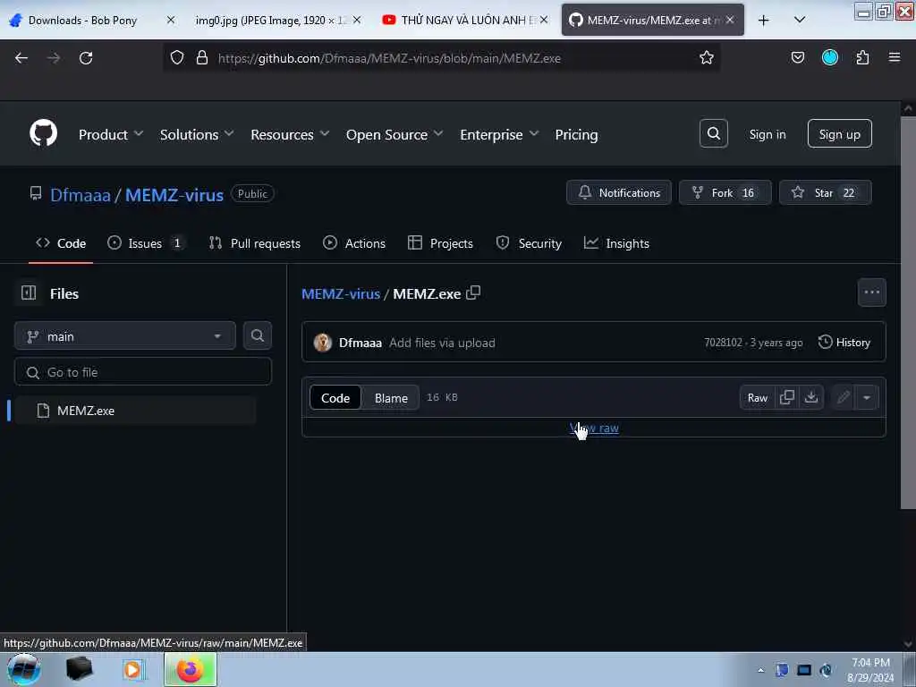Open the Extensions puzzle icon
Image resolution: width=916 pixels, height=687 pixels.
[862, 58]
